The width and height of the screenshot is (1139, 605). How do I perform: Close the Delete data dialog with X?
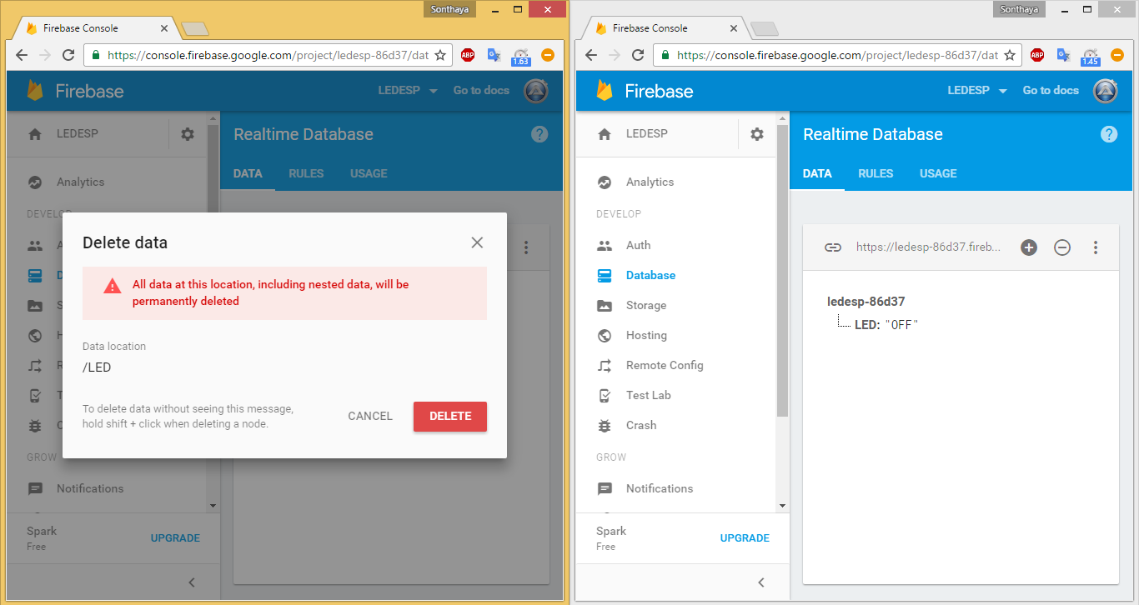477,242
